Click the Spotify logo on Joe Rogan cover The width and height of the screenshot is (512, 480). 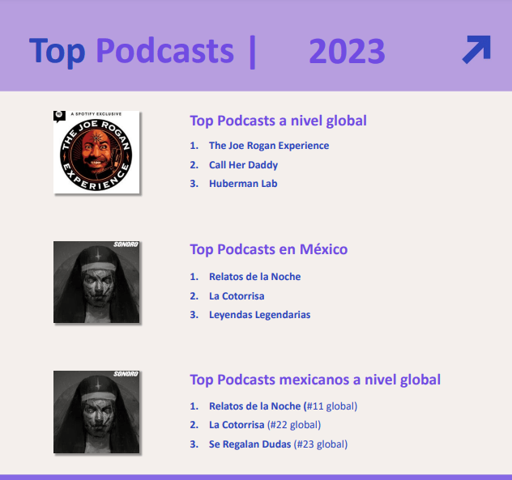pos(59,116)
